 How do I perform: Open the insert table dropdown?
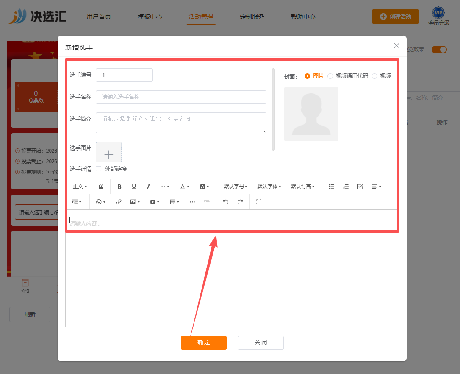point(175,202)
